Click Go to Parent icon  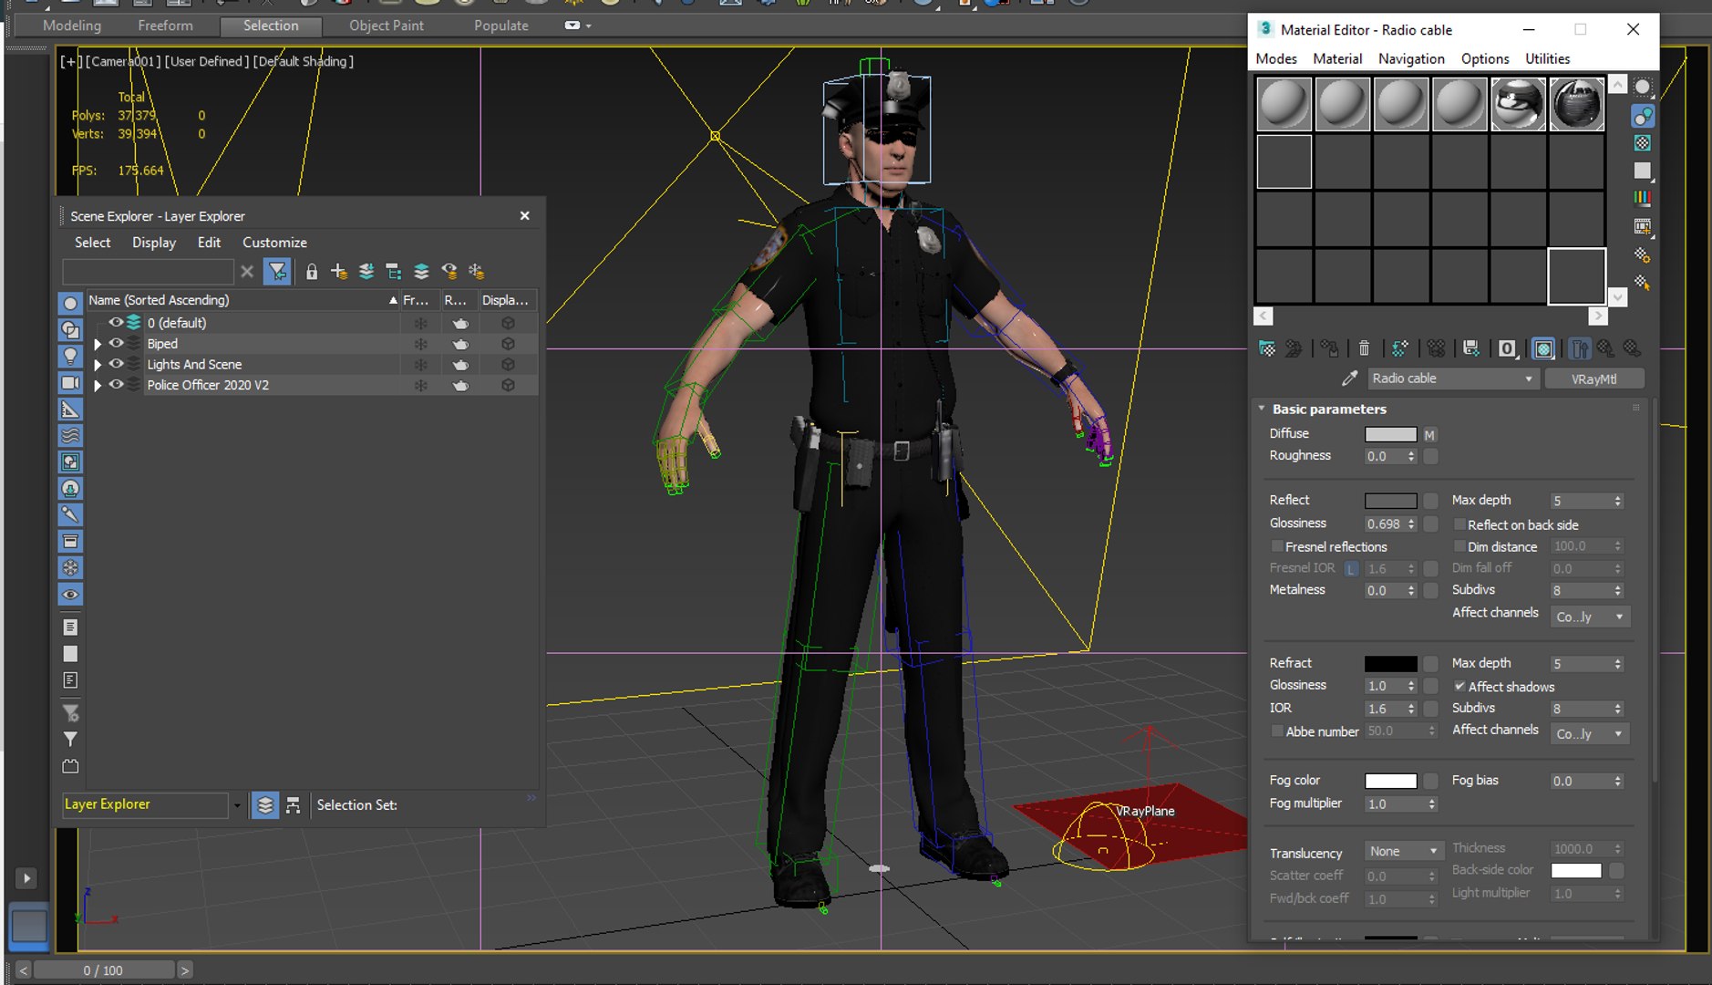pos(1605,348)
